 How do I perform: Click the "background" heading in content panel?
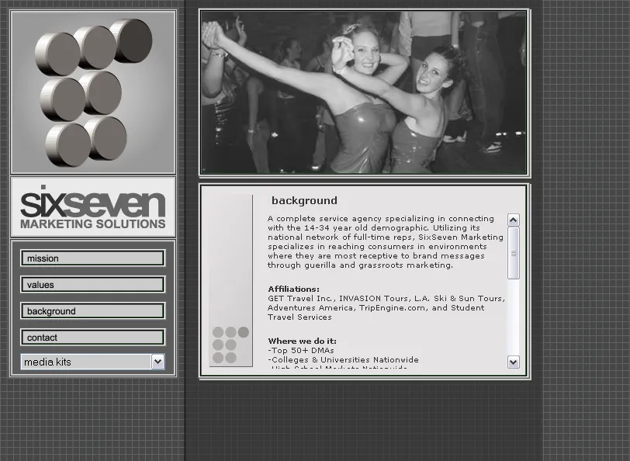[304, 200]
